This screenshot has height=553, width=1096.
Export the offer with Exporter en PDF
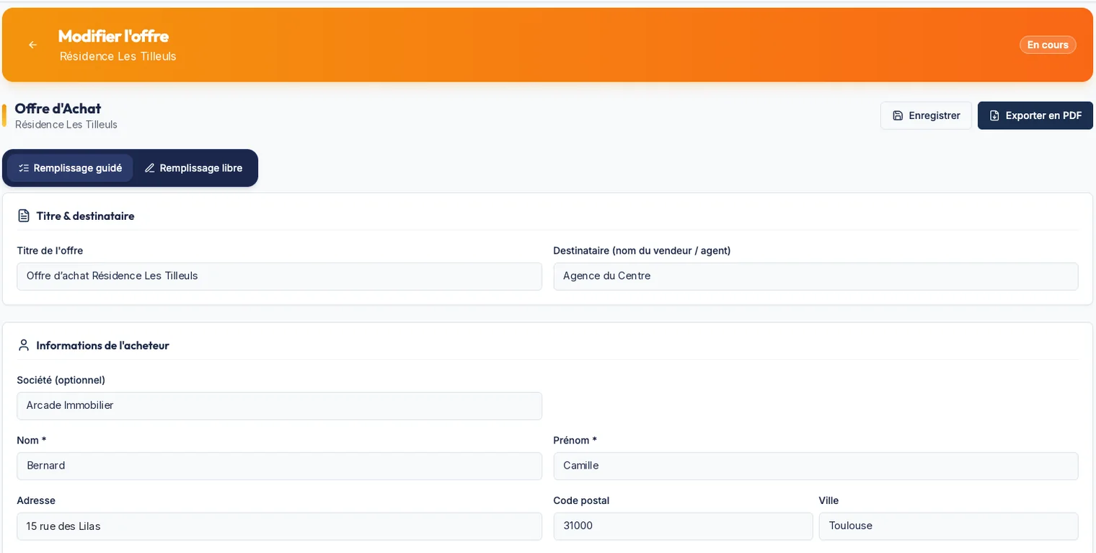coord(1035,115)
